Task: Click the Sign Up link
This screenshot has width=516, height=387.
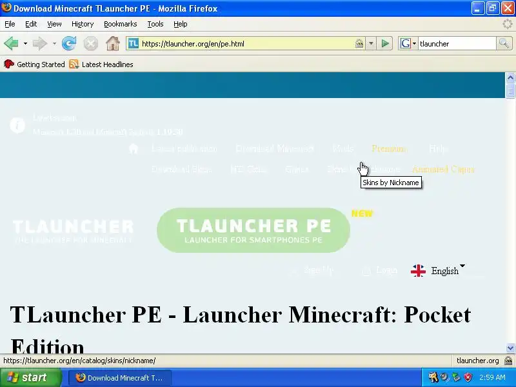Action: [x=319, y=270]
